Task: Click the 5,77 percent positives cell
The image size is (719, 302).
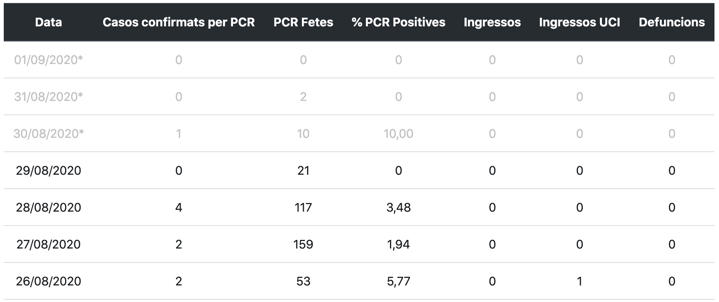Action: pos(398,281)
